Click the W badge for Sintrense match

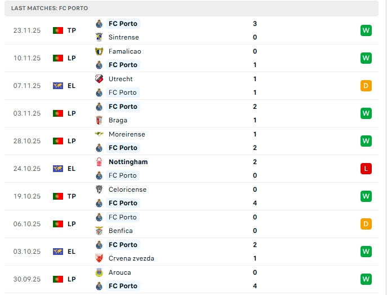pyautogui.click(x=366, y=30)
